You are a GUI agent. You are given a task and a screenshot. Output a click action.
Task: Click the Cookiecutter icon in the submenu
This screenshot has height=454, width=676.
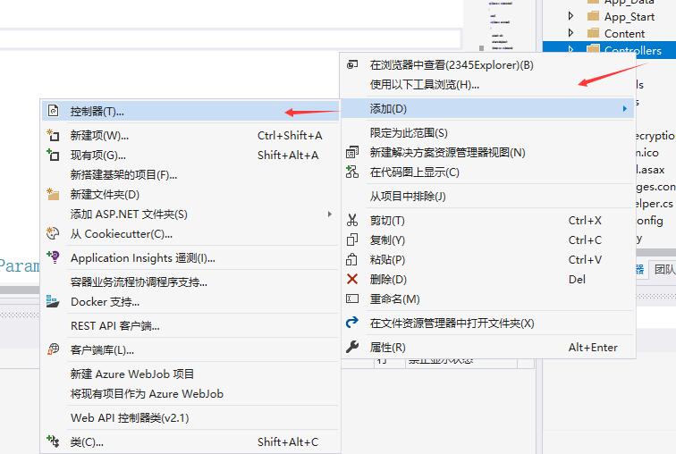(53, 234)
